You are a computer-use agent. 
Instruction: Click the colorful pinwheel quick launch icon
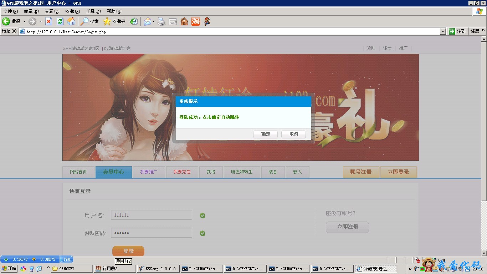[x=24, y=269]
